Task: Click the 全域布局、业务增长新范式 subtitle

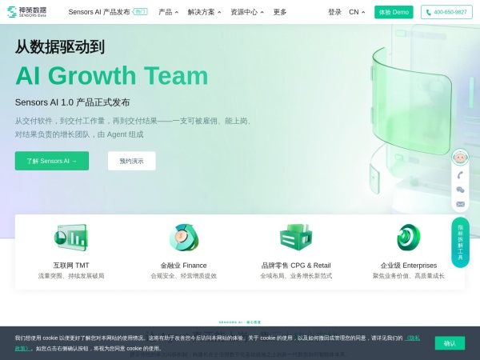Action: [296, 276]
